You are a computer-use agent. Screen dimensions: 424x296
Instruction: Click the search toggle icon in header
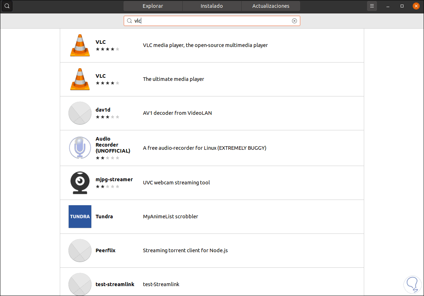point(7,6)
